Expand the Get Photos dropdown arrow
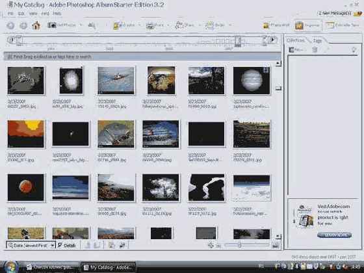Screen dimensions: 364x273 point(81,25)
